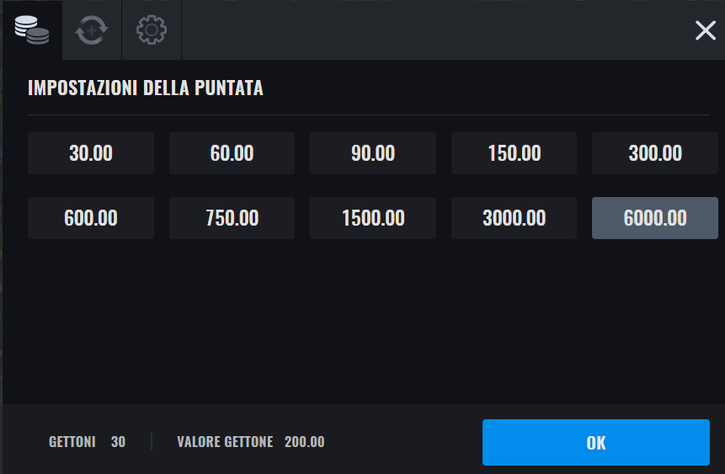The height and width of the screenshot is (474, 725).
Task: Choose the 750.00 bet amount
Action: pos(232,218)
